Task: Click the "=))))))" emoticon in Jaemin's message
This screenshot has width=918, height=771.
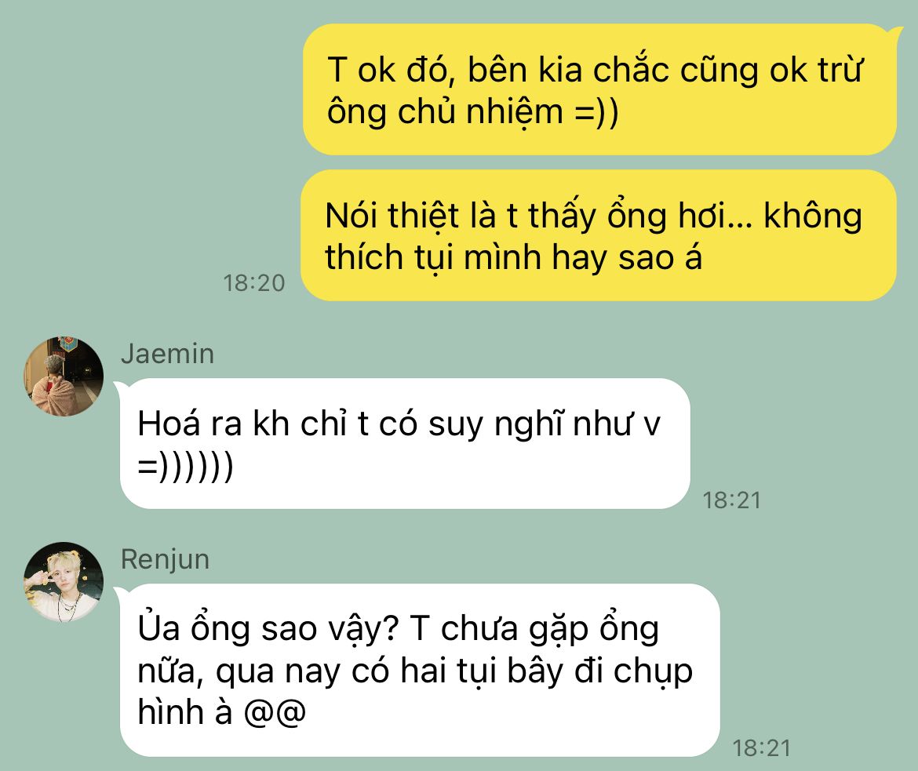Action: (x=186, y=467)
